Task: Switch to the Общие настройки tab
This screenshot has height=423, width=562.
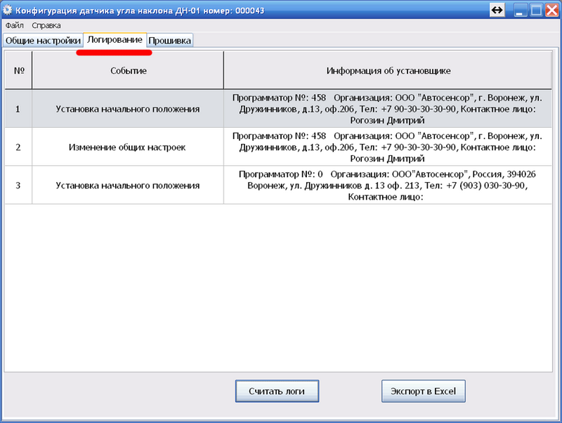Action: pos(43,41)
